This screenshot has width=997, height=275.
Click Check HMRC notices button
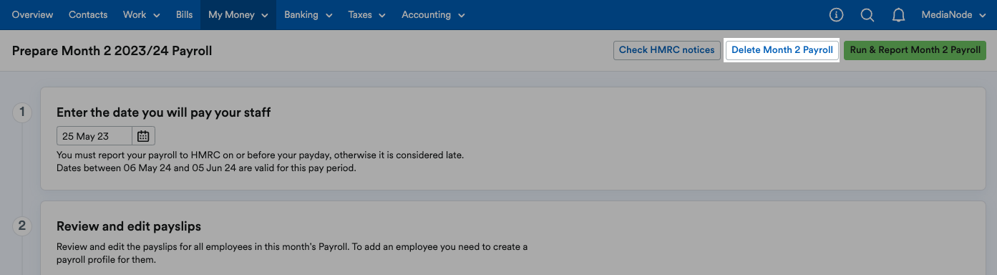[667, 50]
